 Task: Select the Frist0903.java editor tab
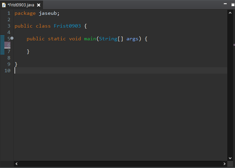[21, 5]
